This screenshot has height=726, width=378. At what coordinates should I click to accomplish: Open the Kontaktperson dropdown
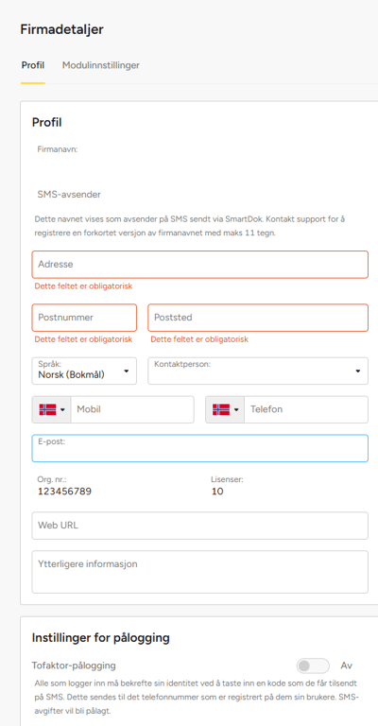click(258, 371)
